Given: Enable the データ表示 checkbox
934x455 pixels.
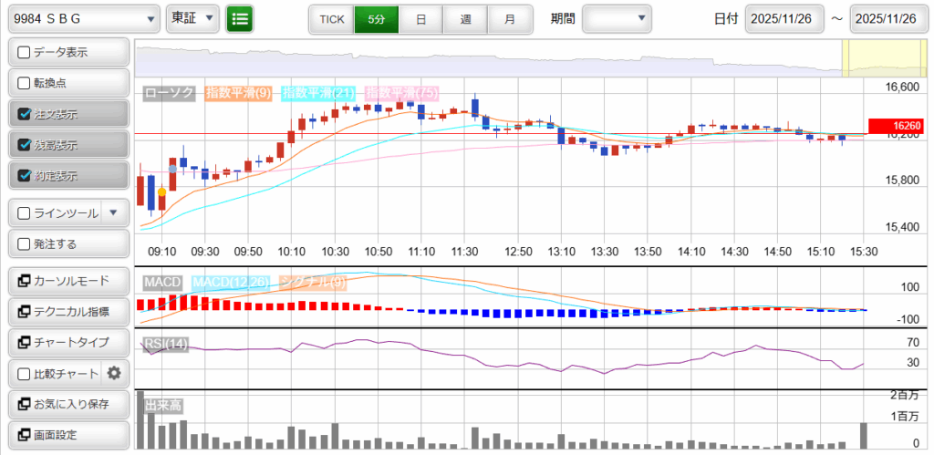Looking at the screenshot, I should point(25,53).
